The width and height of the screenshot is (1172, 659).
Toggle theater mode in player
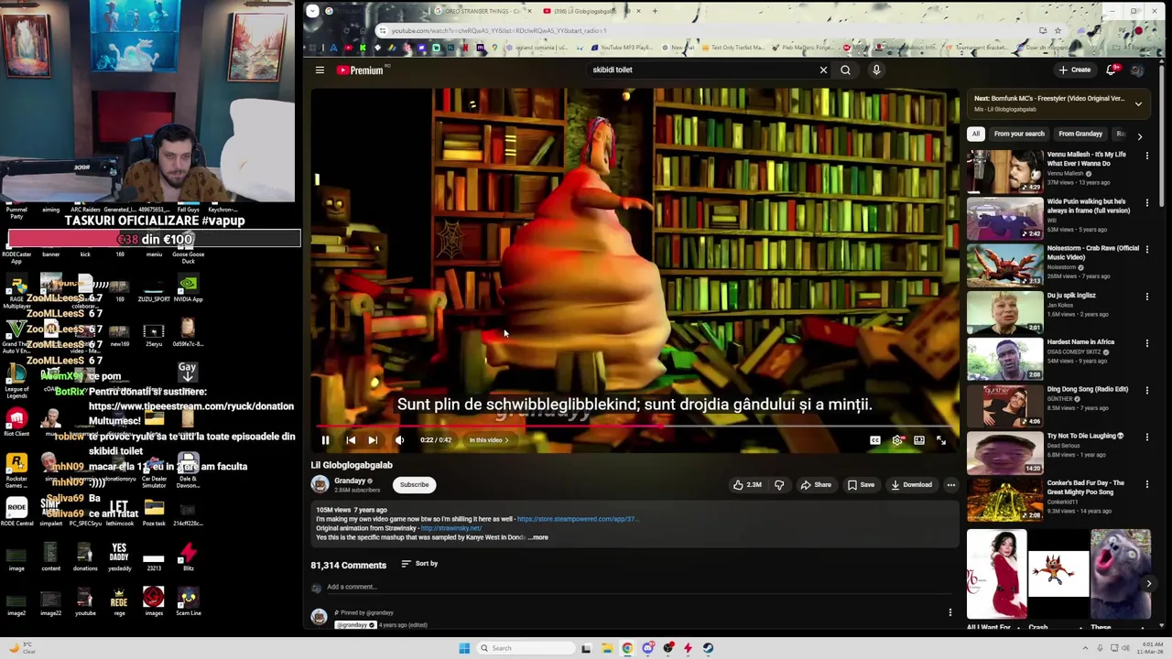(x=919, y=440)
